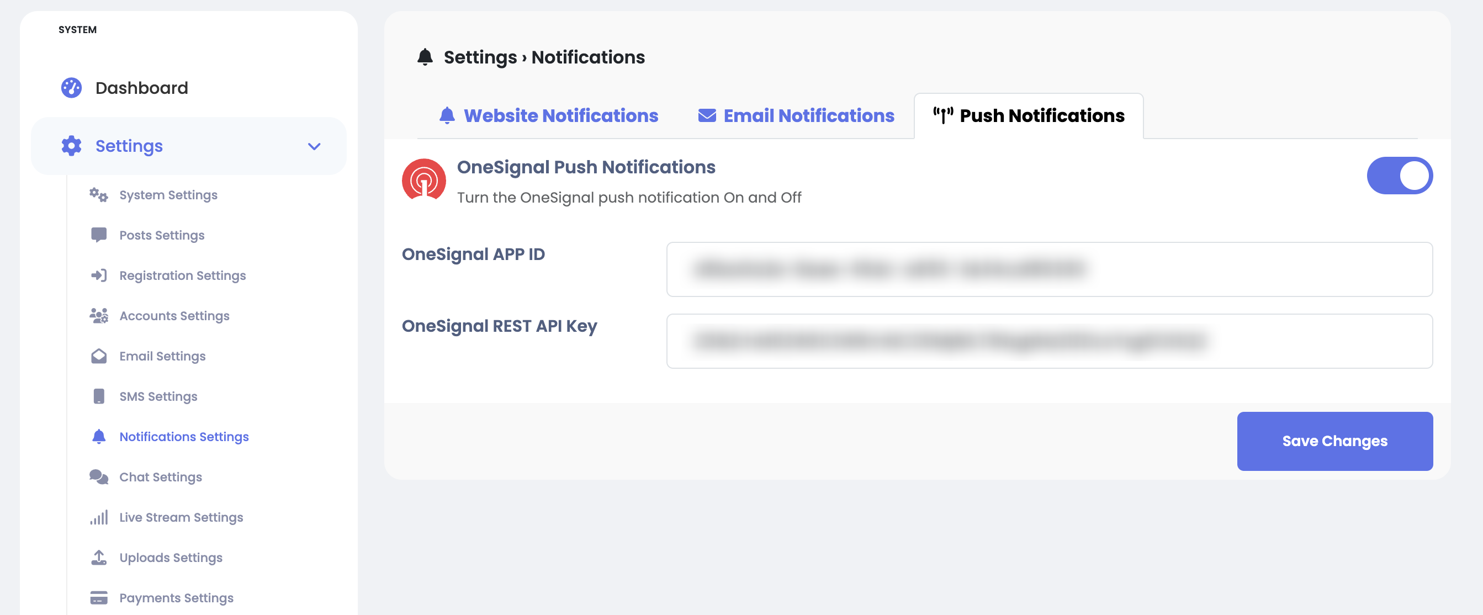Click the red OneSignal logo icon

(423, 179)
